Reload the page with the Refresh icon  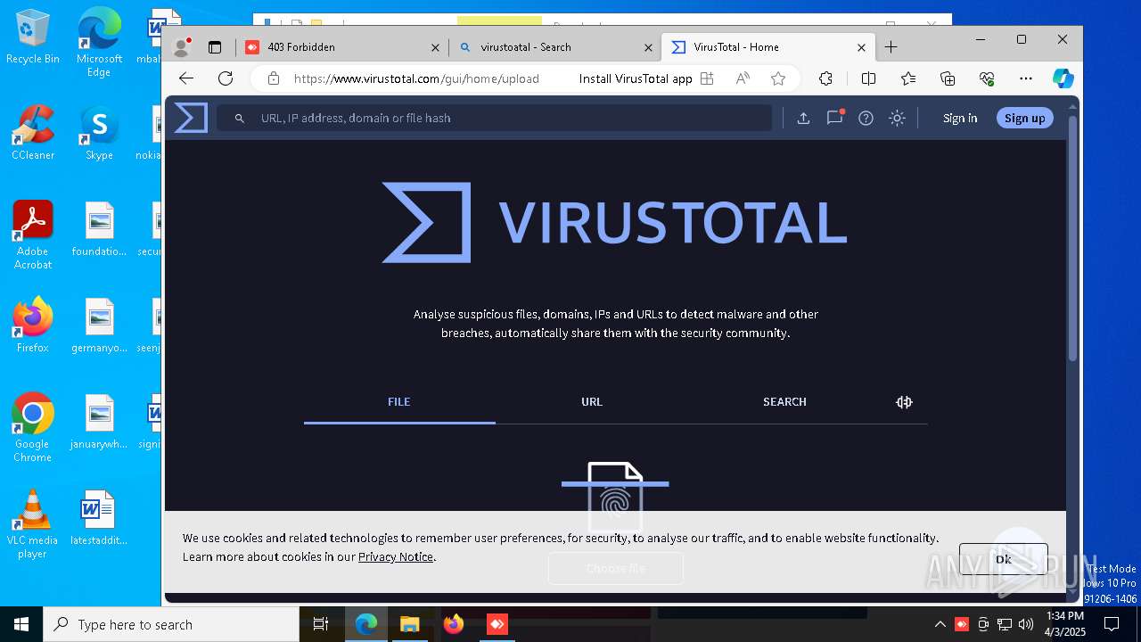pos(226,78)
